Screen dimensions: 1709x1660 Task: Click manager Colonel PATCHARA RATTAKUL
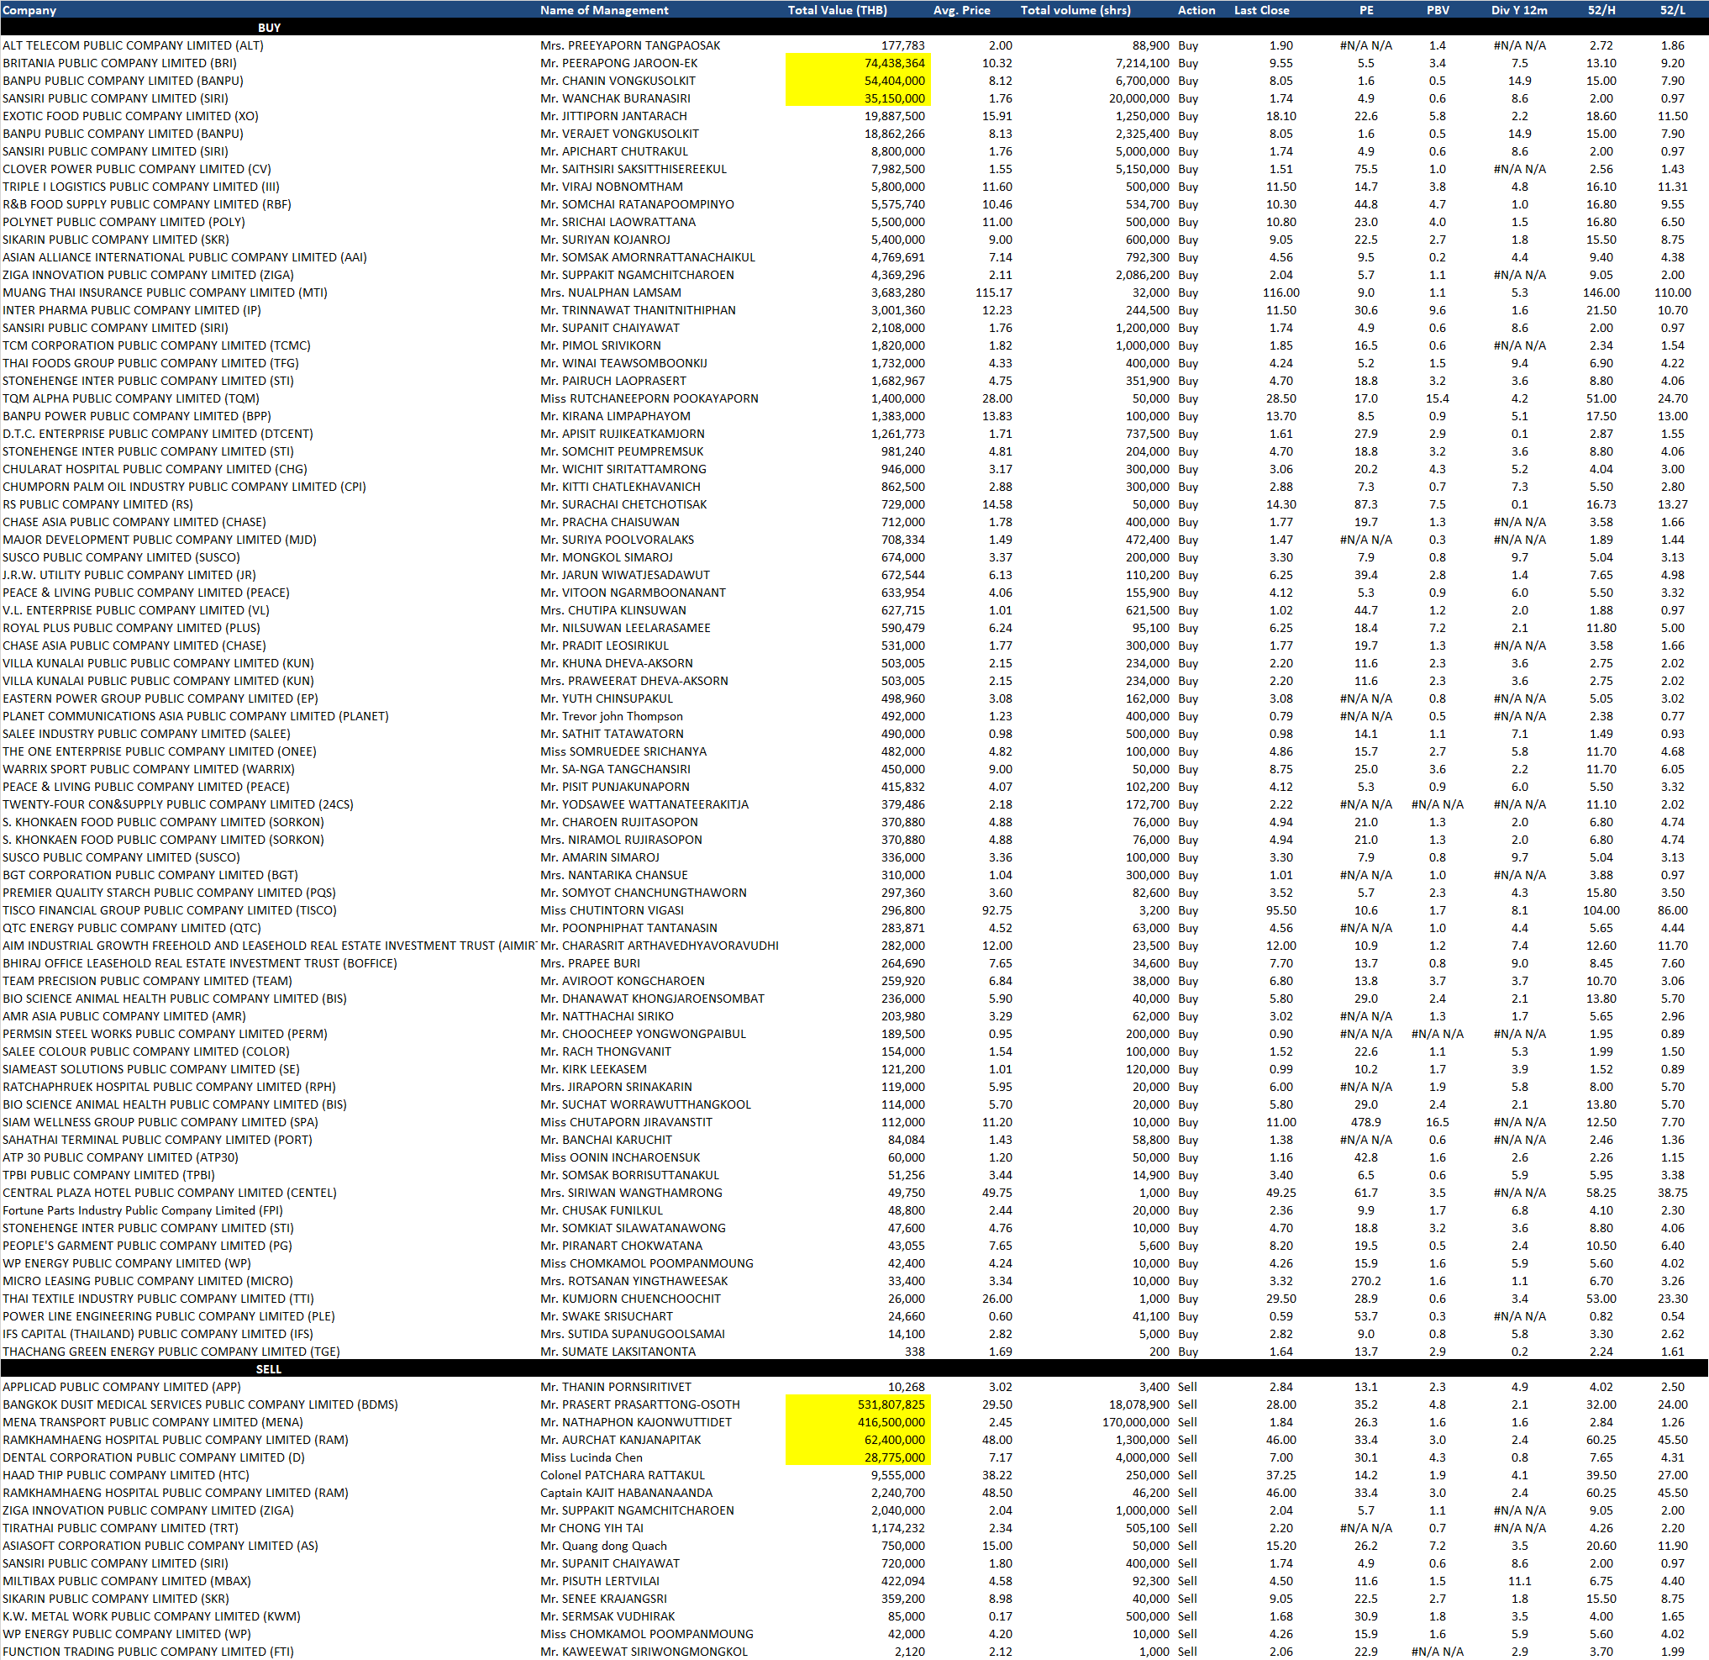coord(621,1475)
